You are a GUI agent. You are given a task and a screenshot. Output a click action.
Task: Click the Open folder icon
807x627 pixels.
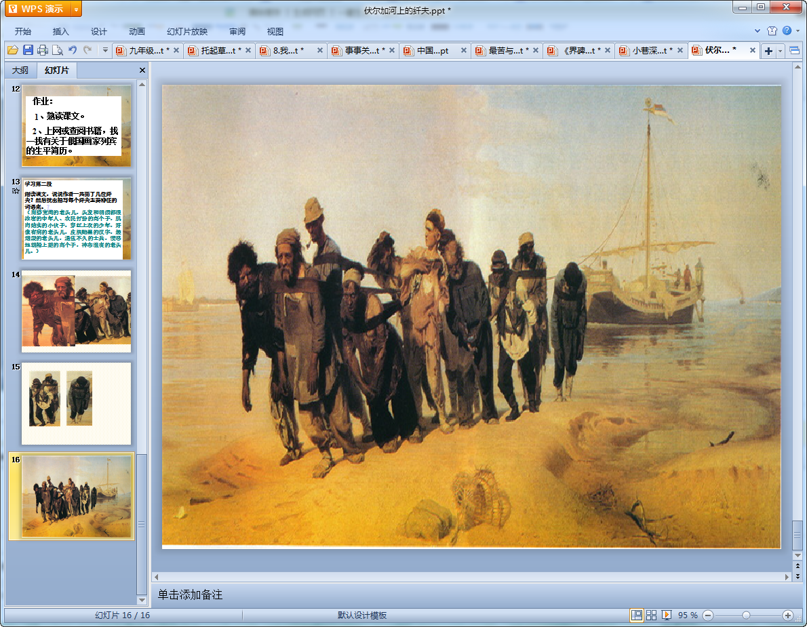13,50
